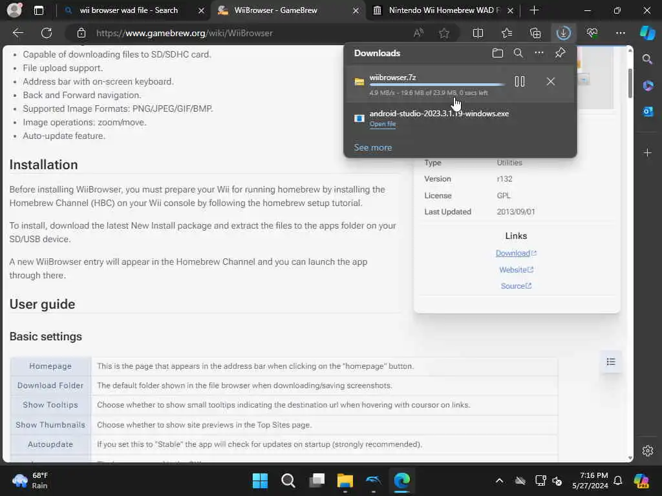Toggle the Downloads toolbar button
The width and height of the screenshot is (662, 496).
pos(563,33)
